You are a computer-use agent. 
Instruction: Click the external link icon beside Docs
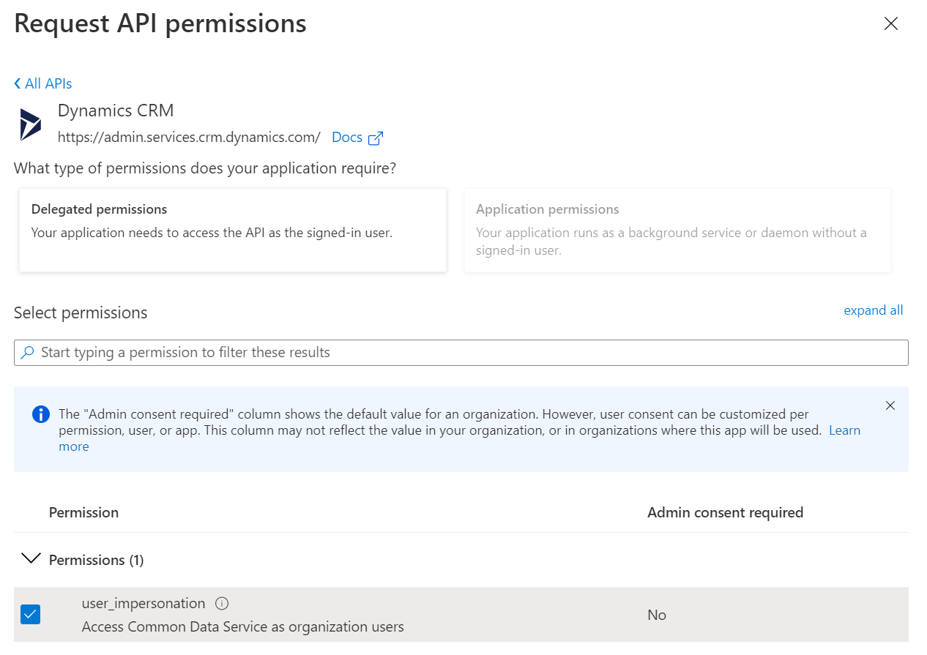pos(376,138)
